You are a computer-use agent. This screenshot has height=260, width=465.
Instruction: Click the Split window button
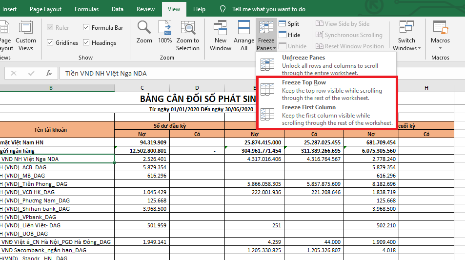click(289, 23)
